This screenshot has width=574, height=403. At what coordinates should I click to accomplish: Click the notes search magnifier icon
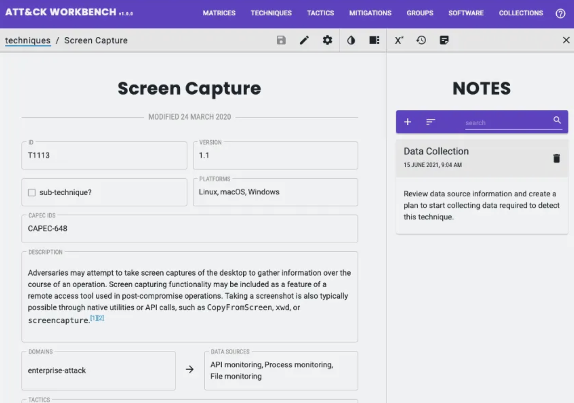[557, 120]
